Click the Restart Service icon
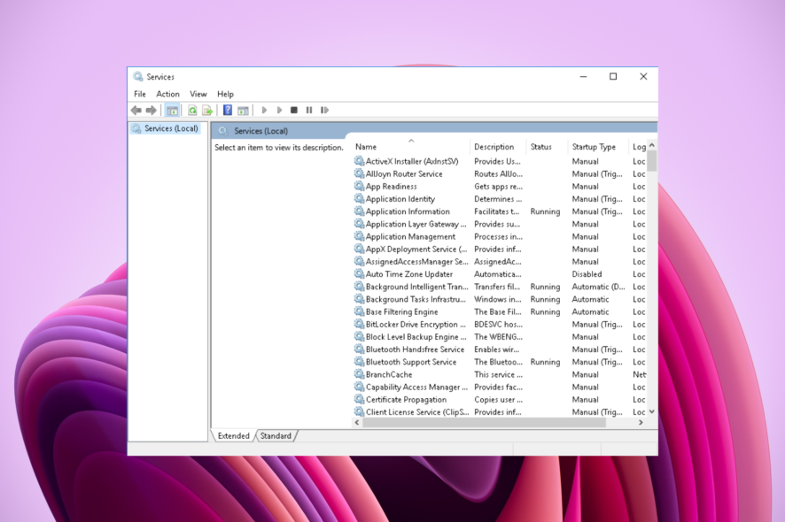 point(324,110)
